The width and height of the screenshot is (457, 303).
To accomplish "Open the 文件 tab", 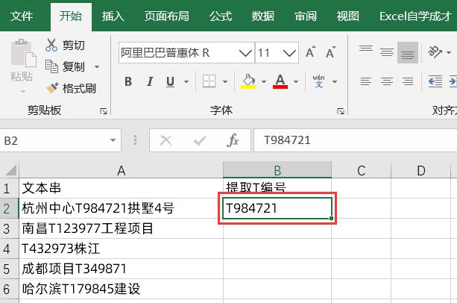I will (x=22, y=16).
